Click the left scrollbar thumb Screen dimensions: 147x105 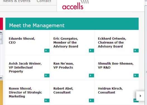[1, 39]
